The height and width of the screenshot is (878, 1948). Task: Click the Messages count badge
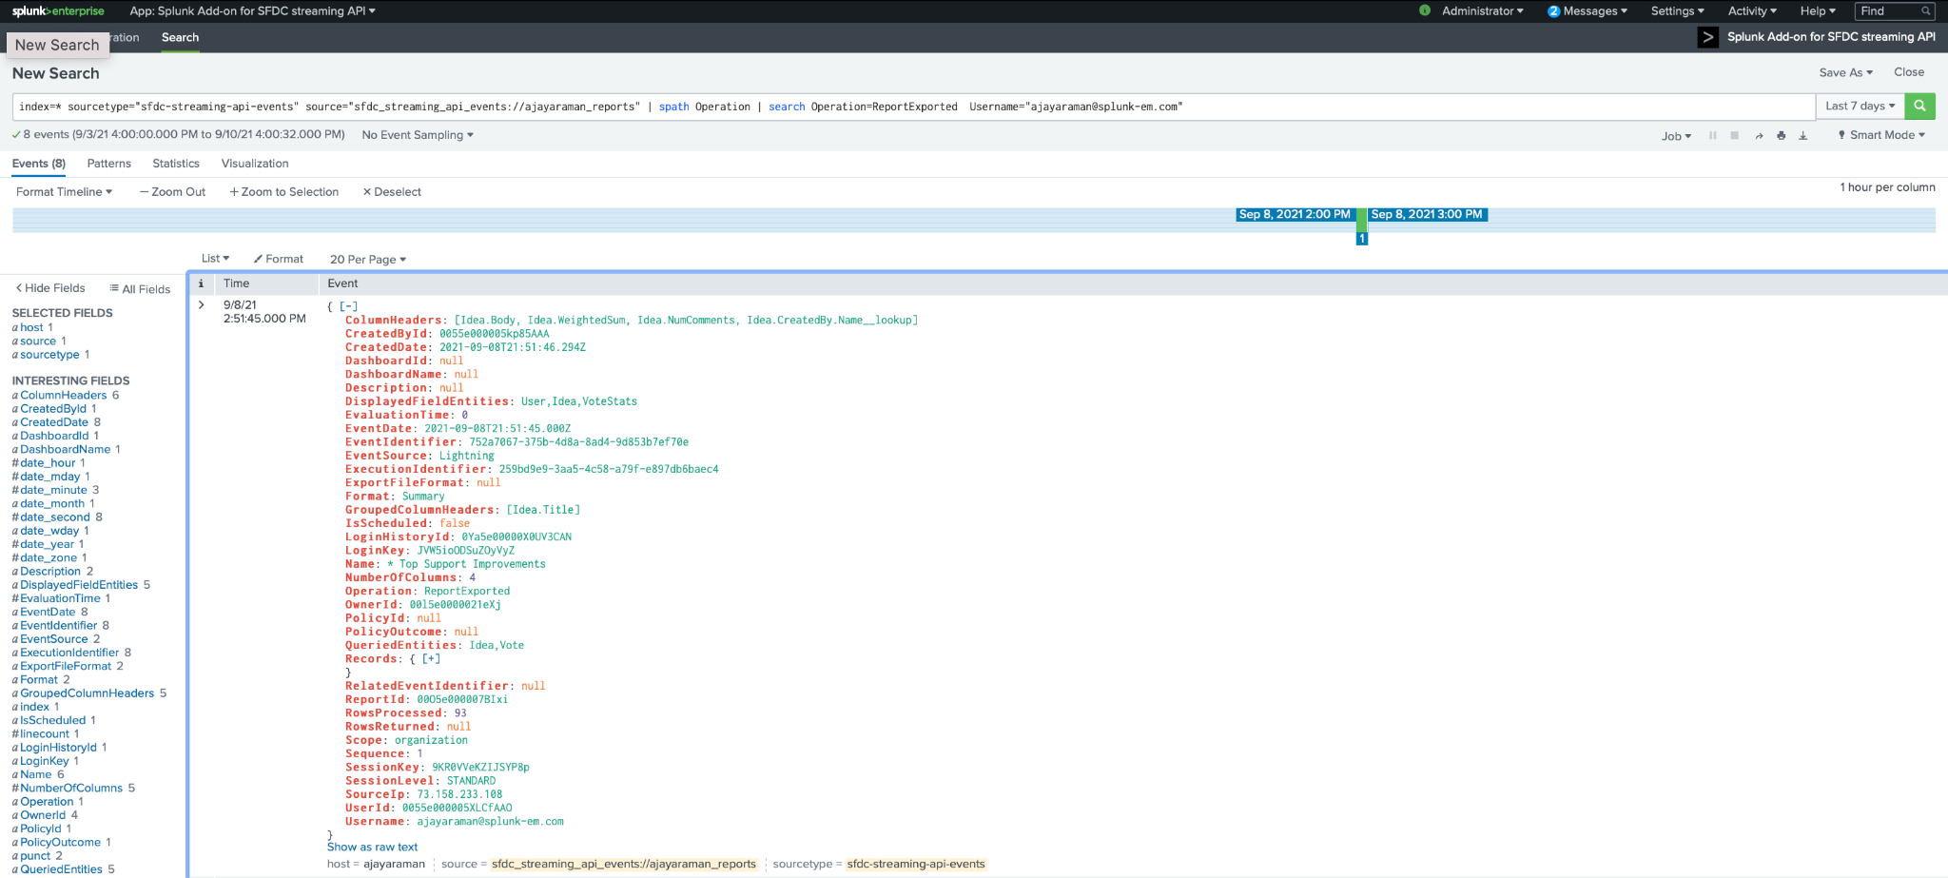[x=1553, y=11]
